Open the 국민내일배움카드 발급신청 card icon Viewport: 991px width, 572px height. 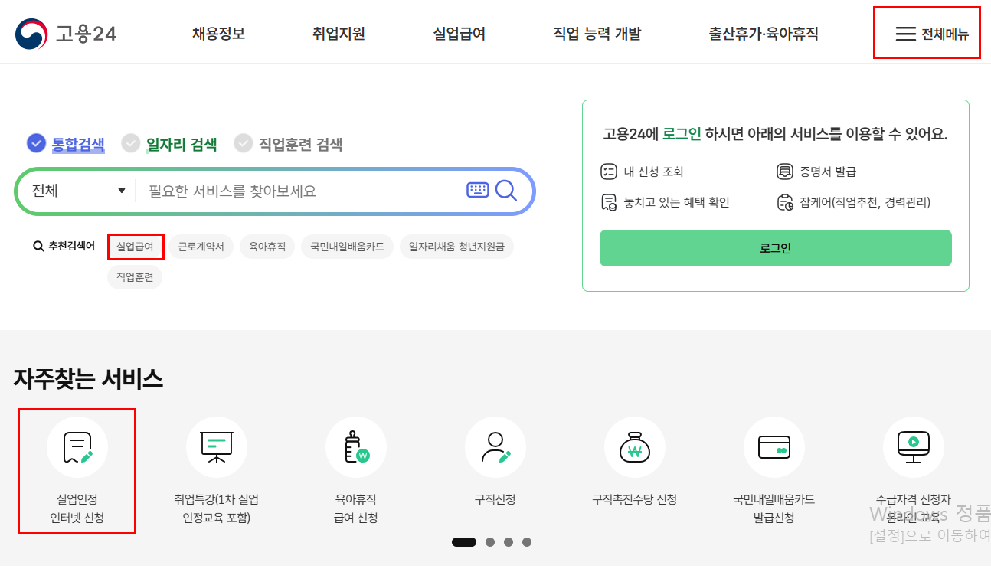774,446
